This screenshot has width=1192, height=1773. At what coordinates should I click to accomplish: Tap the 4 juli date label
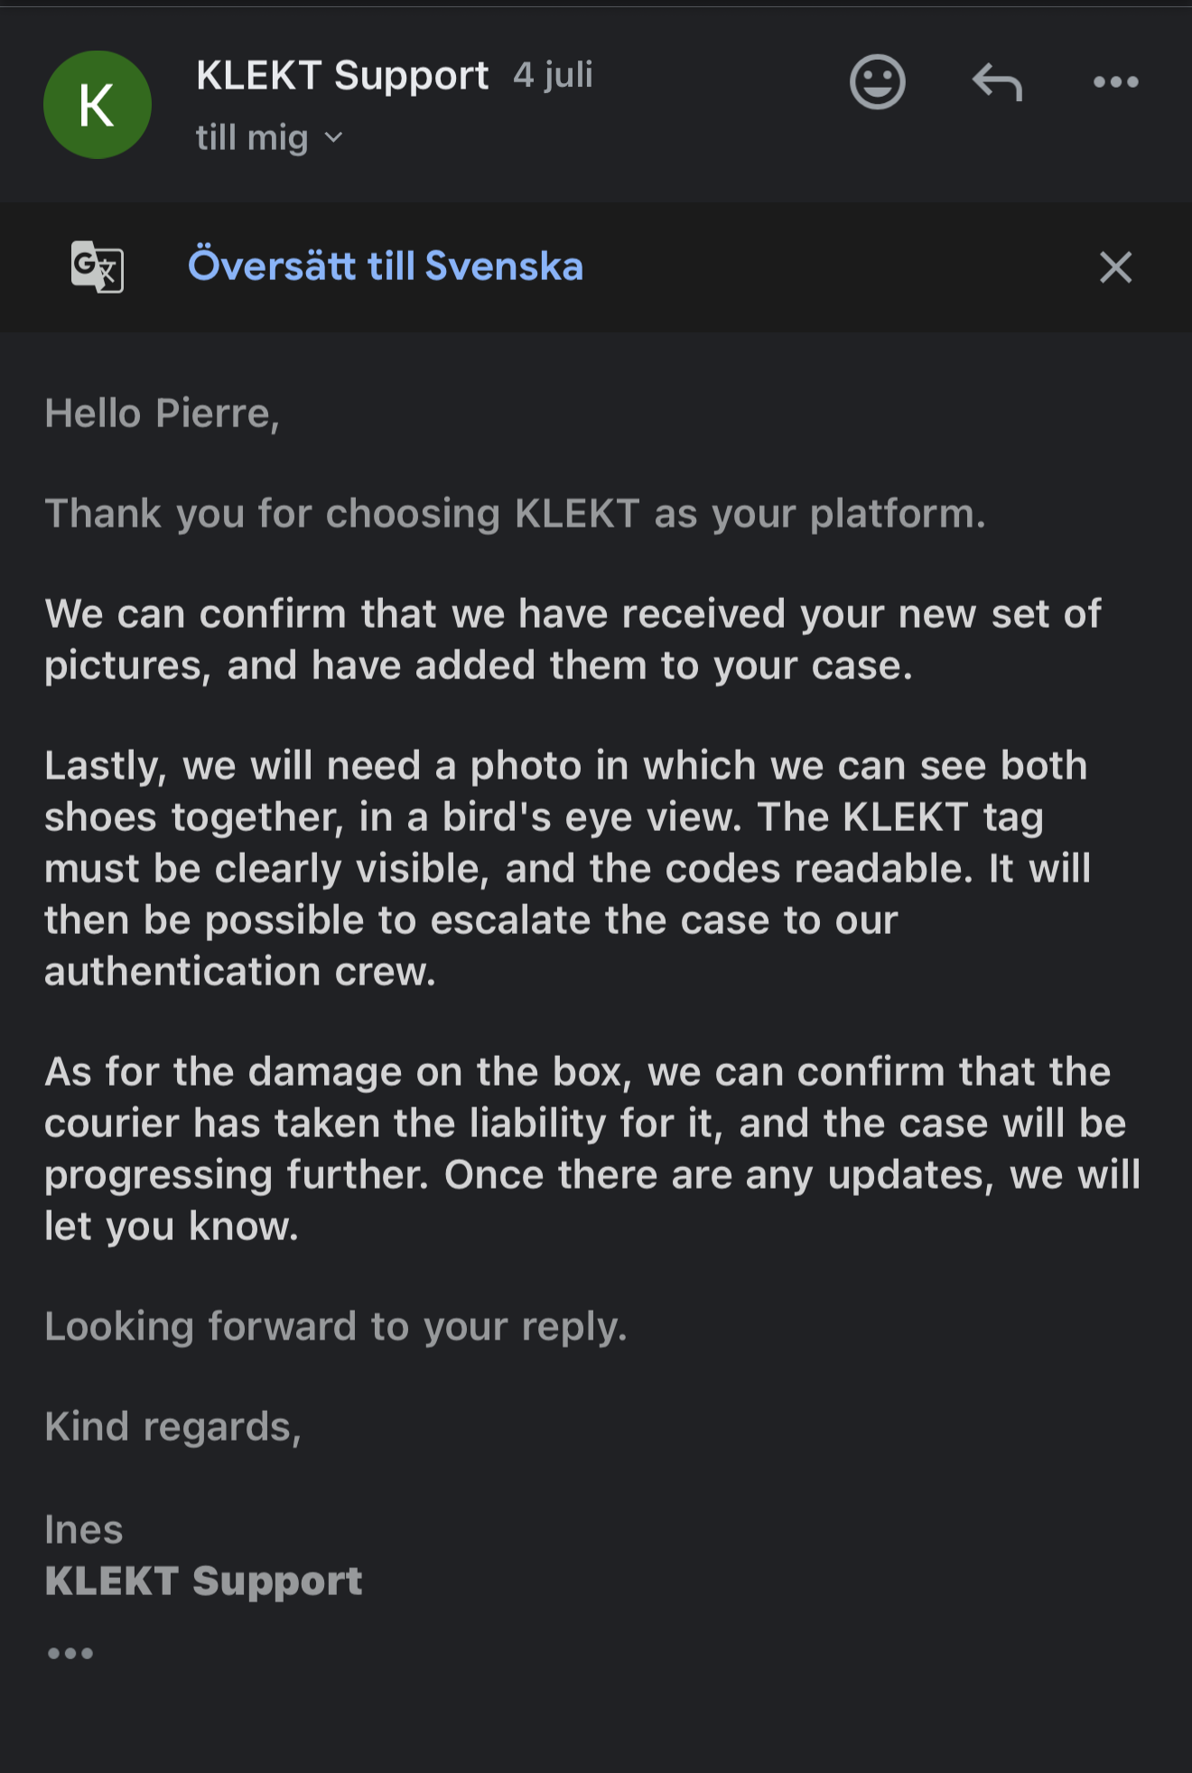(553, 75)
